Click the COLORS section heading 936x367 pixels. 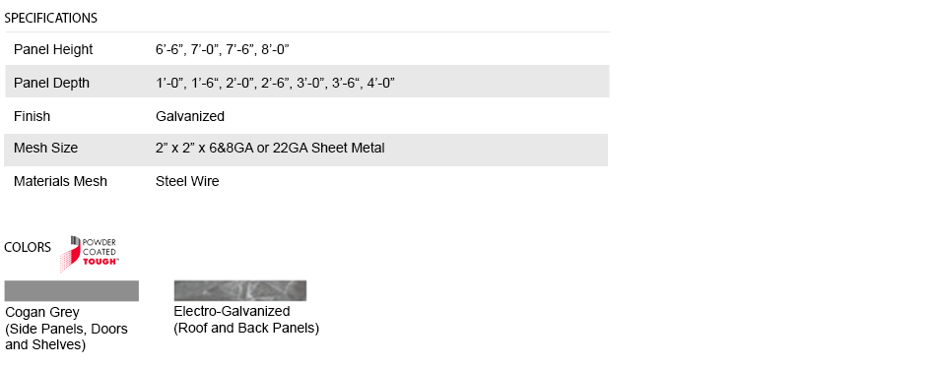click(28, 247)
